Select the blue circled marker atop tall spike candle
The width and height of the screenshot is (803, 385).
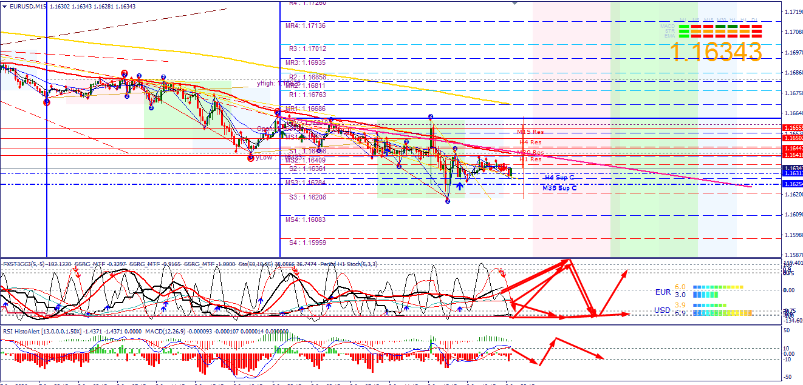tap(430, 116)
